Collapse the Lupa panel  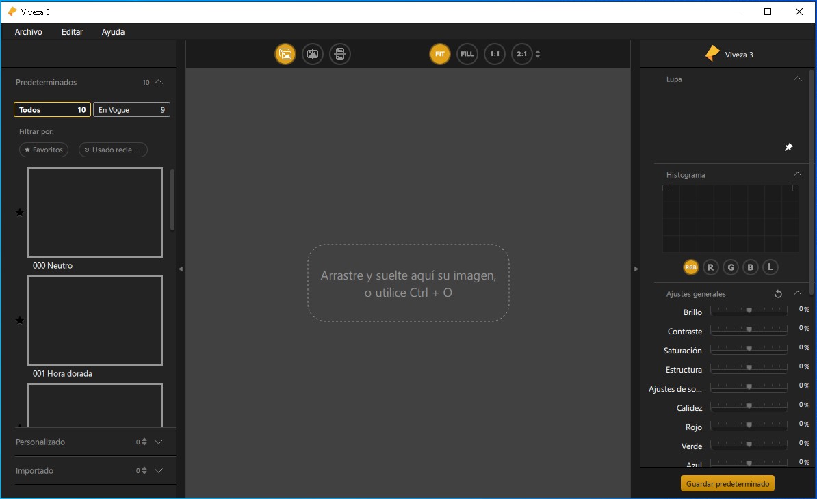(x=797, y=79)
